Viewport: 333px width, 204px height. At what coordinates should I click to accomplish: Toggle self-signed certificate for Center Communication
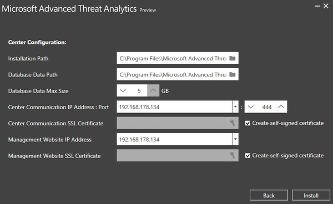248,123
